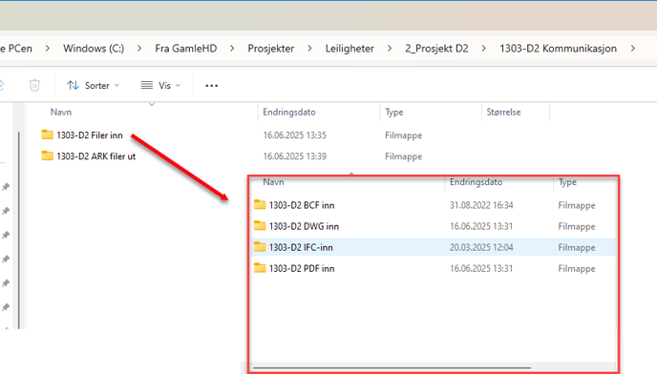Navigate to Prosjekter in the address bar
Viewport: 657px width, 374px height.
pyautogui.click(x=270, y=49)
